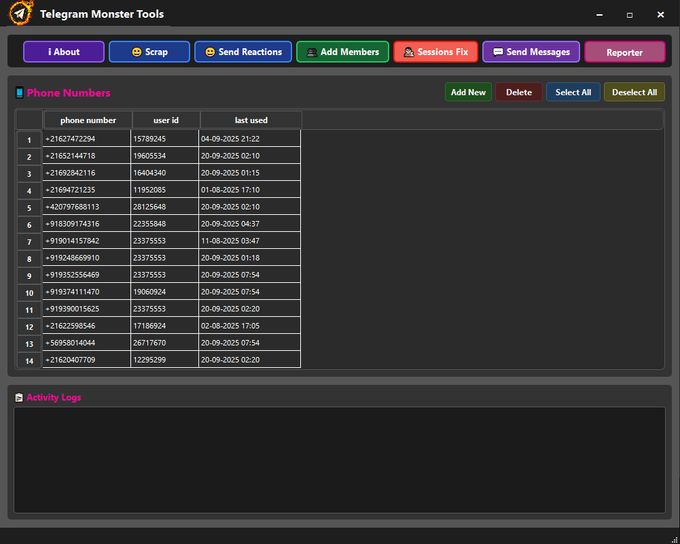The width and height of the screenshot is (680, 544).
Task: Sort by the phone number column header
Action: pos(88,120)
